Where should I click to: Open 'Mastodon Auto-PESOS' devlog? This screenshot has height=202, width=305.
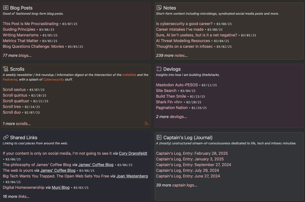point(177,85)
